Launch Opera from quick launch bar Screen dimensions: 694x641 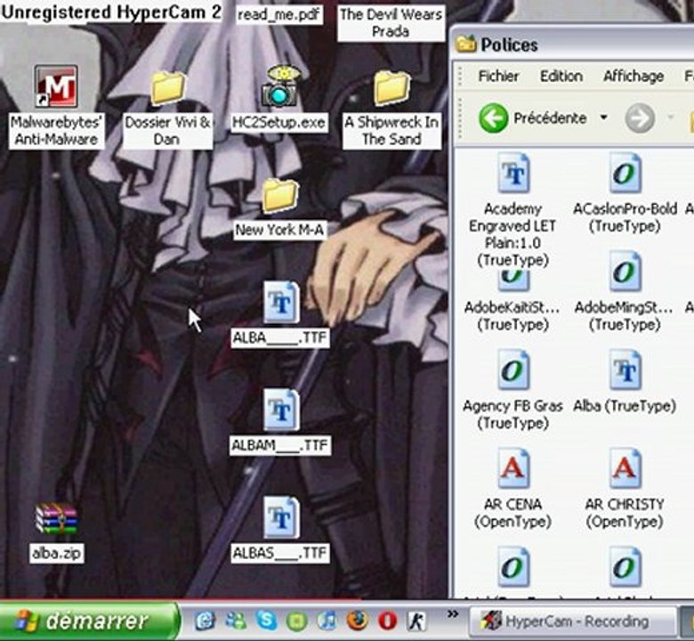pos(388,621)
